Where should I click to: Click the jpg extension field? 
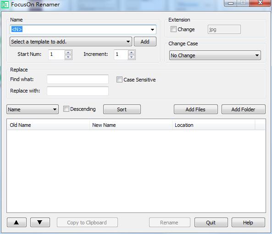coord(224,29)
